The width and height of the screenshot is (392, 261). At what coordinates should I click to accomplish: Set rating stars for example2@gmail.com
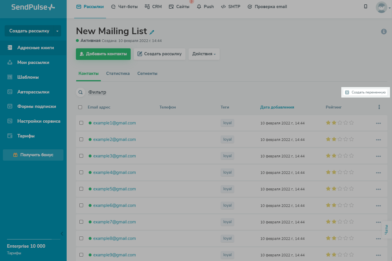pos(340,139)
